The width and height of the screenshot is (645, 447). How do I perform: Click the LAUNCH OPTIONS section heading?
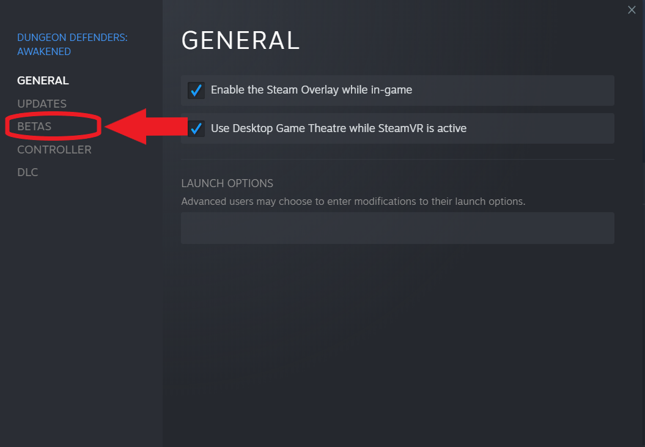tap(227, 183)
